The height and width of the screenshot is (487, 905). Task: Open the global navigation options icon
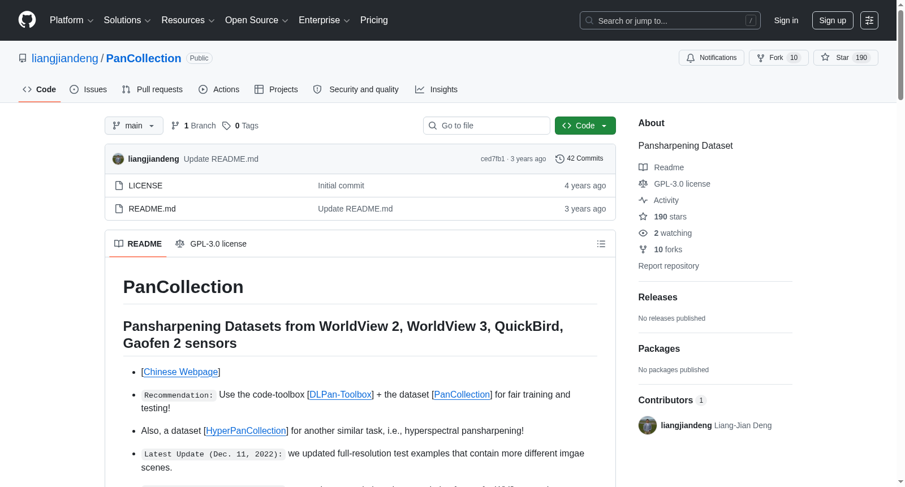pyautogui.click(x=869, y=20)
